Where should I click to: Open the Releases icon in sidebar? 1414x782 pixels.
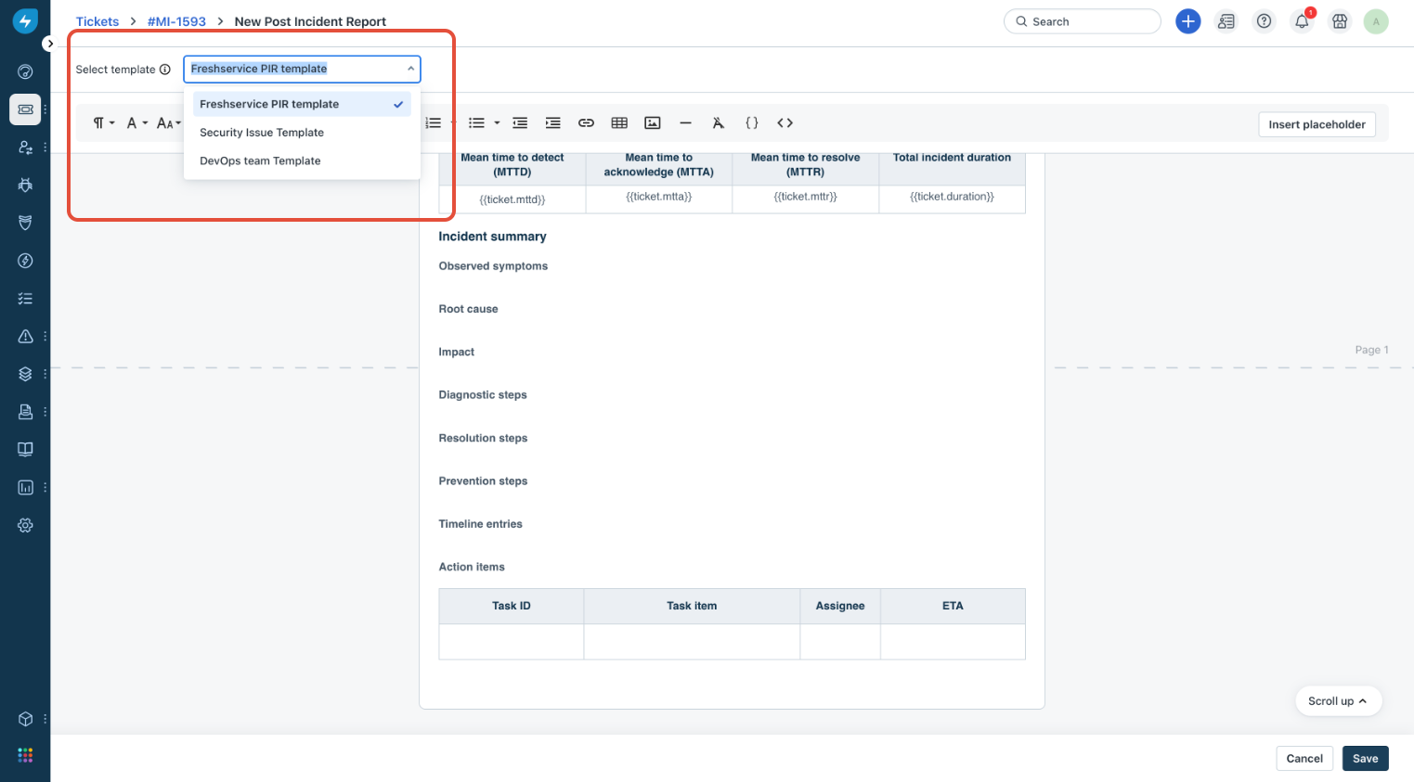click(25, 223)
